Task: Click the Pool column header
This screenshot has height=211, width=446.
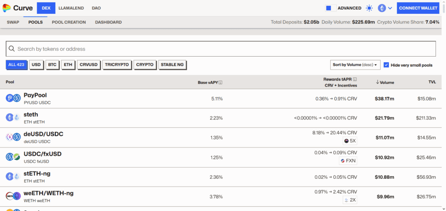Action: tap(10, 82)
